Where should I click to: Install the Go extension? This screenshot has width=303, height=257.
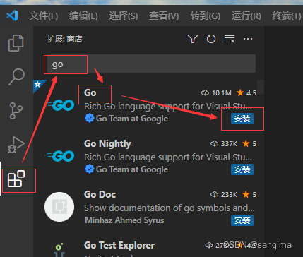click(x=242, y=119)
